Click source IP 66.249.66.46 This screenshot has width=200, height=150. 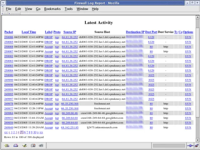70,113
